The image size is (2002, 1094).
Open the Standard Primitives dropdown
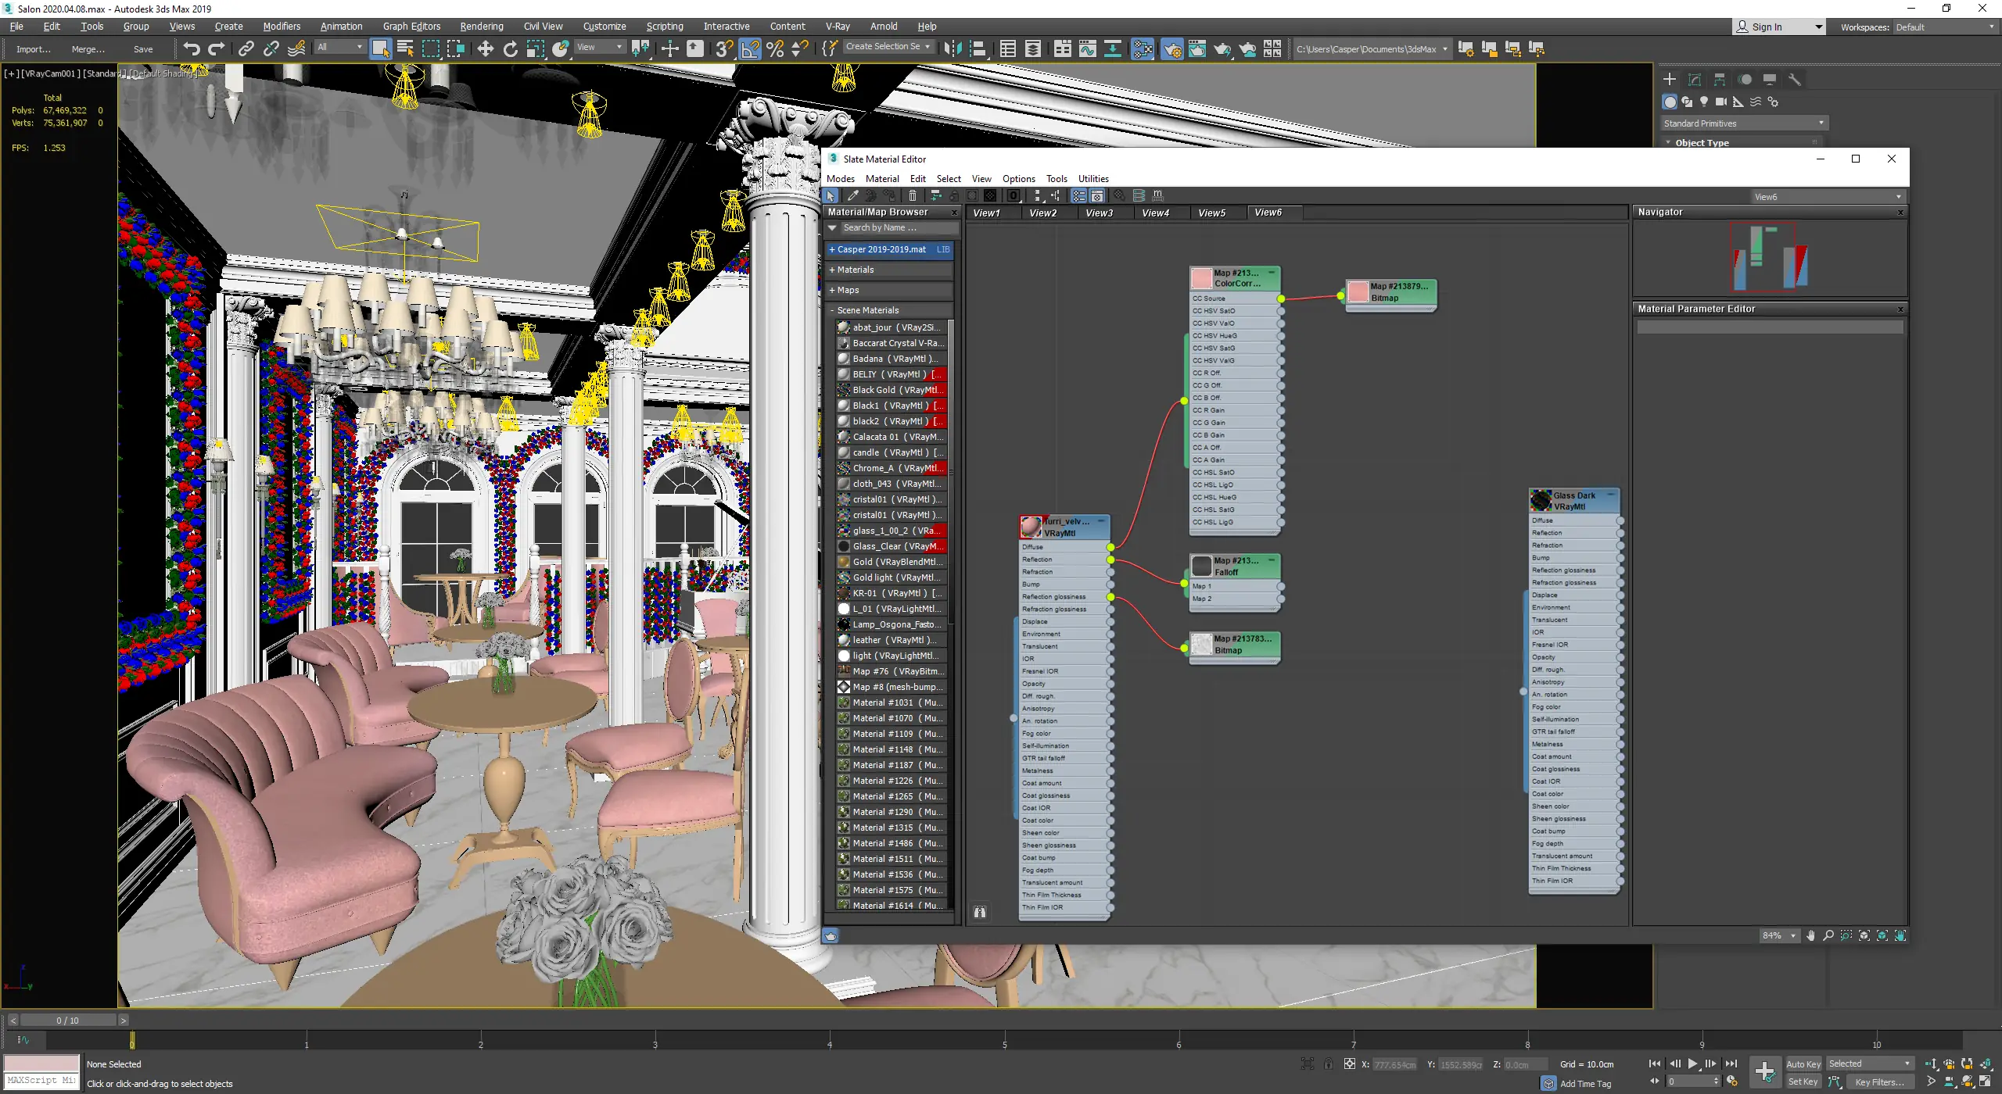pyautogui.click(x=1744, y=123)
